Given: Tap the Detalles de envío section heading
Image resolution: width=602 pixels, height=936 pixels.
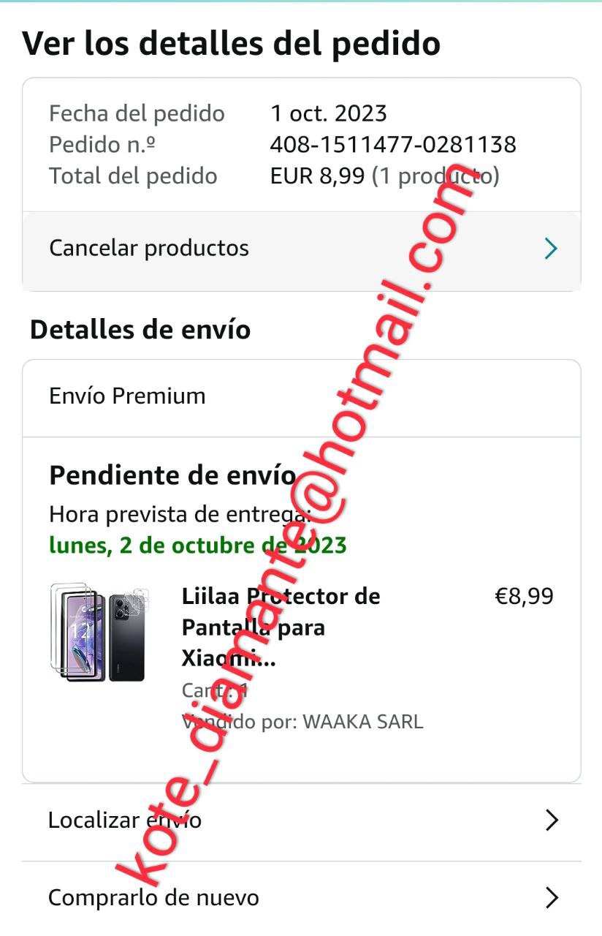Looking at the screenshot, I should point(140,330).
